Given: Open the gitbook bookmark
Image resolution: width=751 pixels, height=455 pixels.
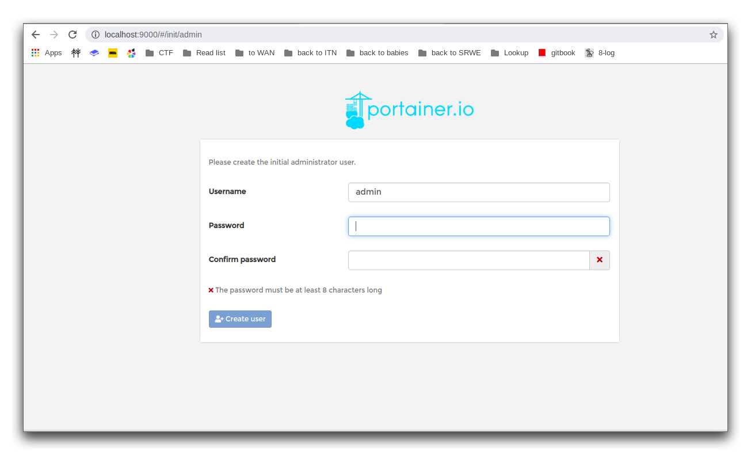Looking at the screenshot, I should [x=557, y=52].
